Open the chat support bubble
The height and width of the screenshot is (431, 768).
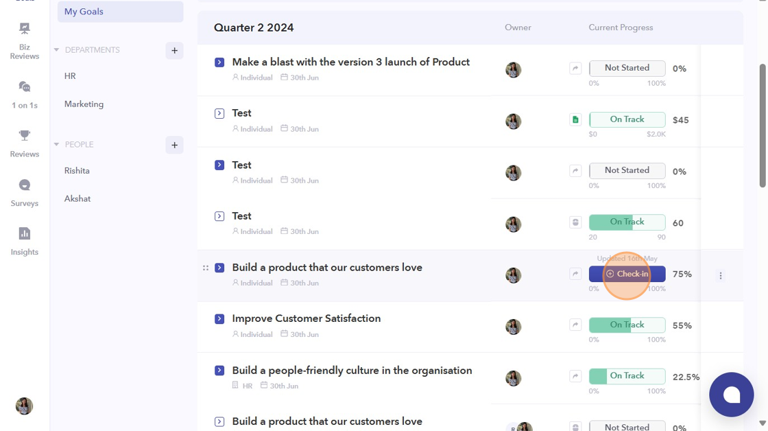731,395
